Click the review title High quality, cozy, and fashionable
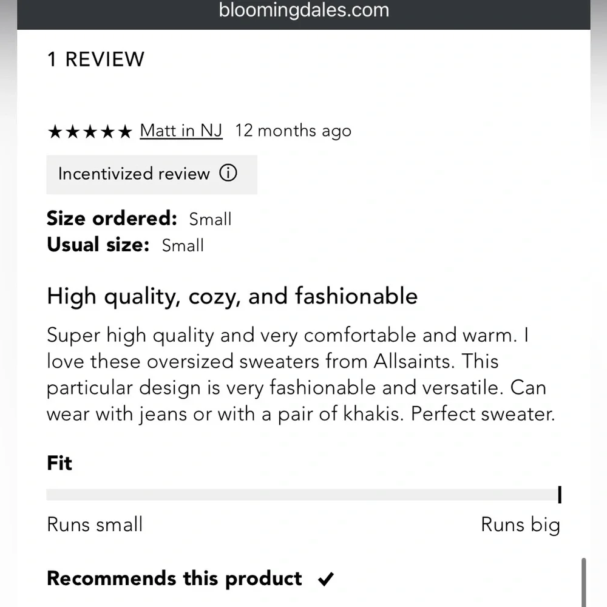Screen dimensions: 607x607 coord(232,297)
